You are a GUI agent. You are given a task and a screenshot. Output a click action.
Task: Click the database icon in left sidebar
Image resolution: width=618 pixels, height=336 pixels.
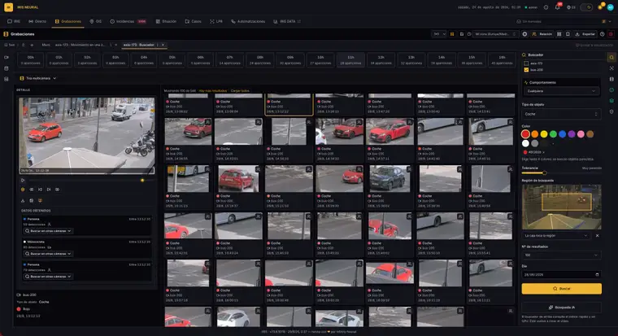7,68
